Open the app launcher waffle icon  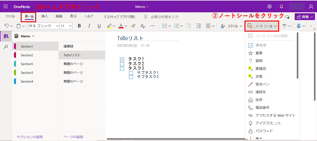6,7
